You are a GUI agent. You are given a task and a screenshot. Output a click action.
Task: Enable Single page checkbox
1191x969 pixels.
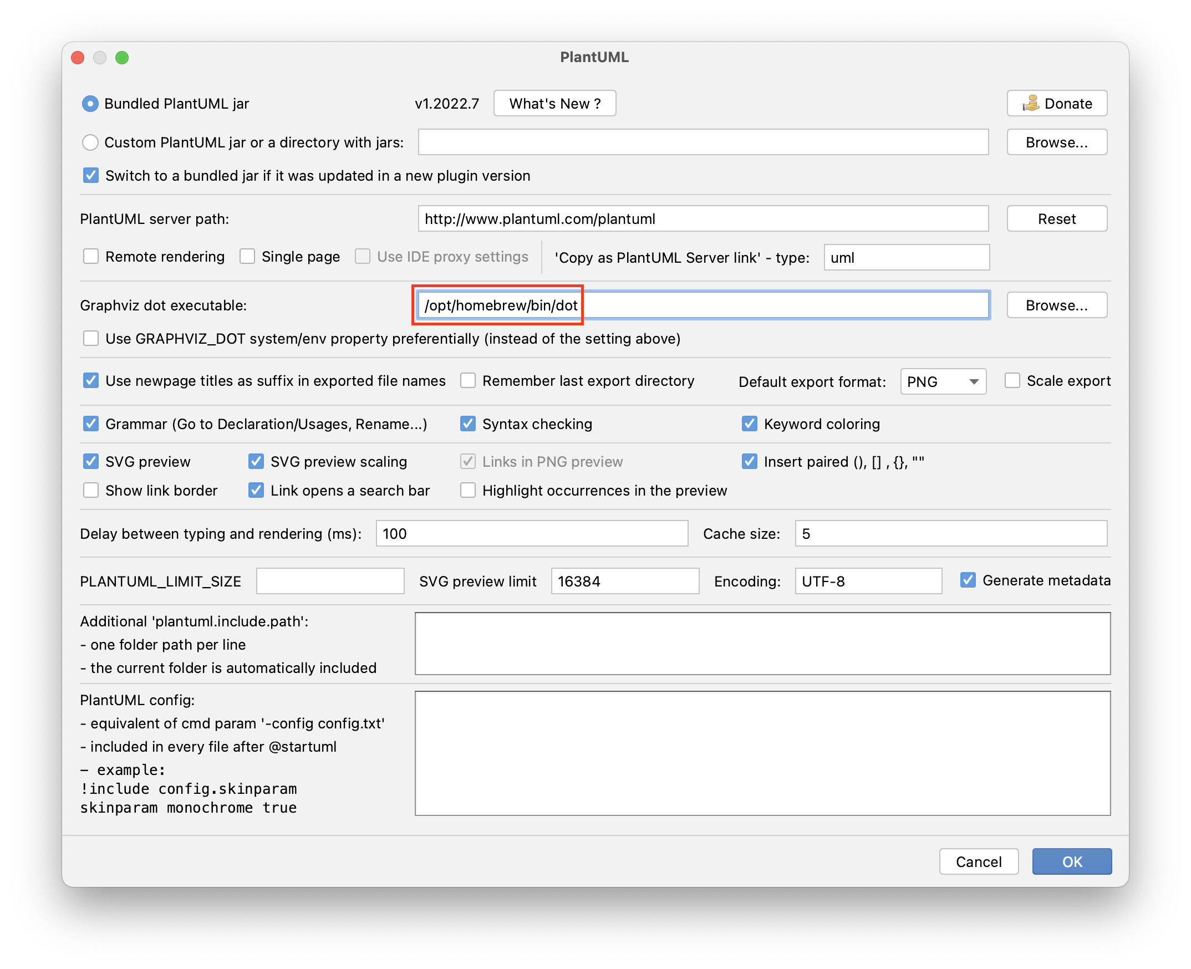pyautogui.click(x=247, y=257)
